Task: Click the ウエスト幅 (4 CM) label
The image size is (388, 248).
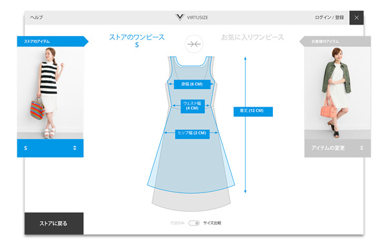Action: point(193,106)
